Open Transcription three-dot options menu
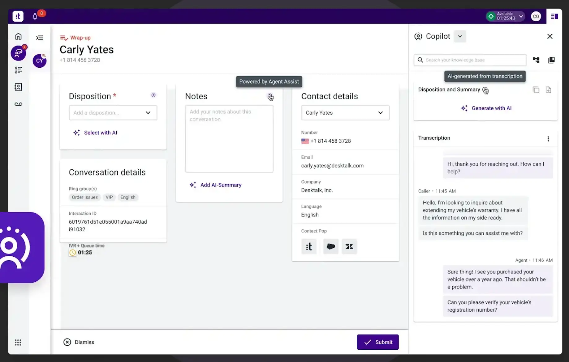569x362 pixels. coord(548,139)
